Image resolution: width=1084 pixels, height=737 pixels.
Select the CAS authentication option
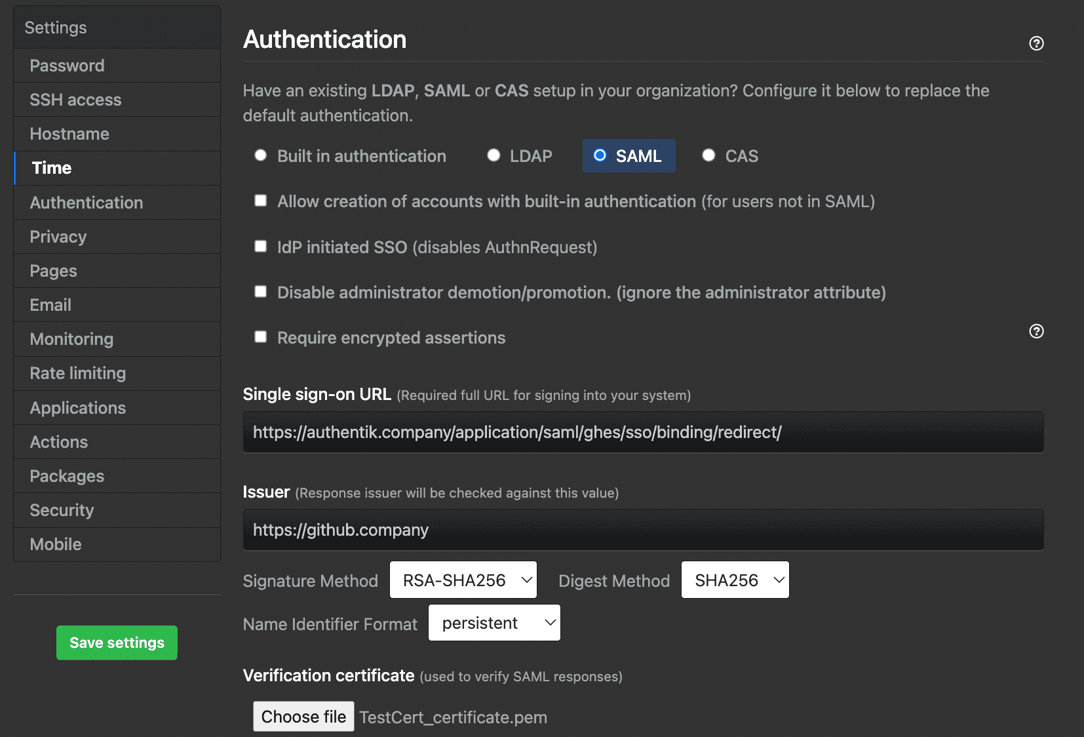[708, 155]
